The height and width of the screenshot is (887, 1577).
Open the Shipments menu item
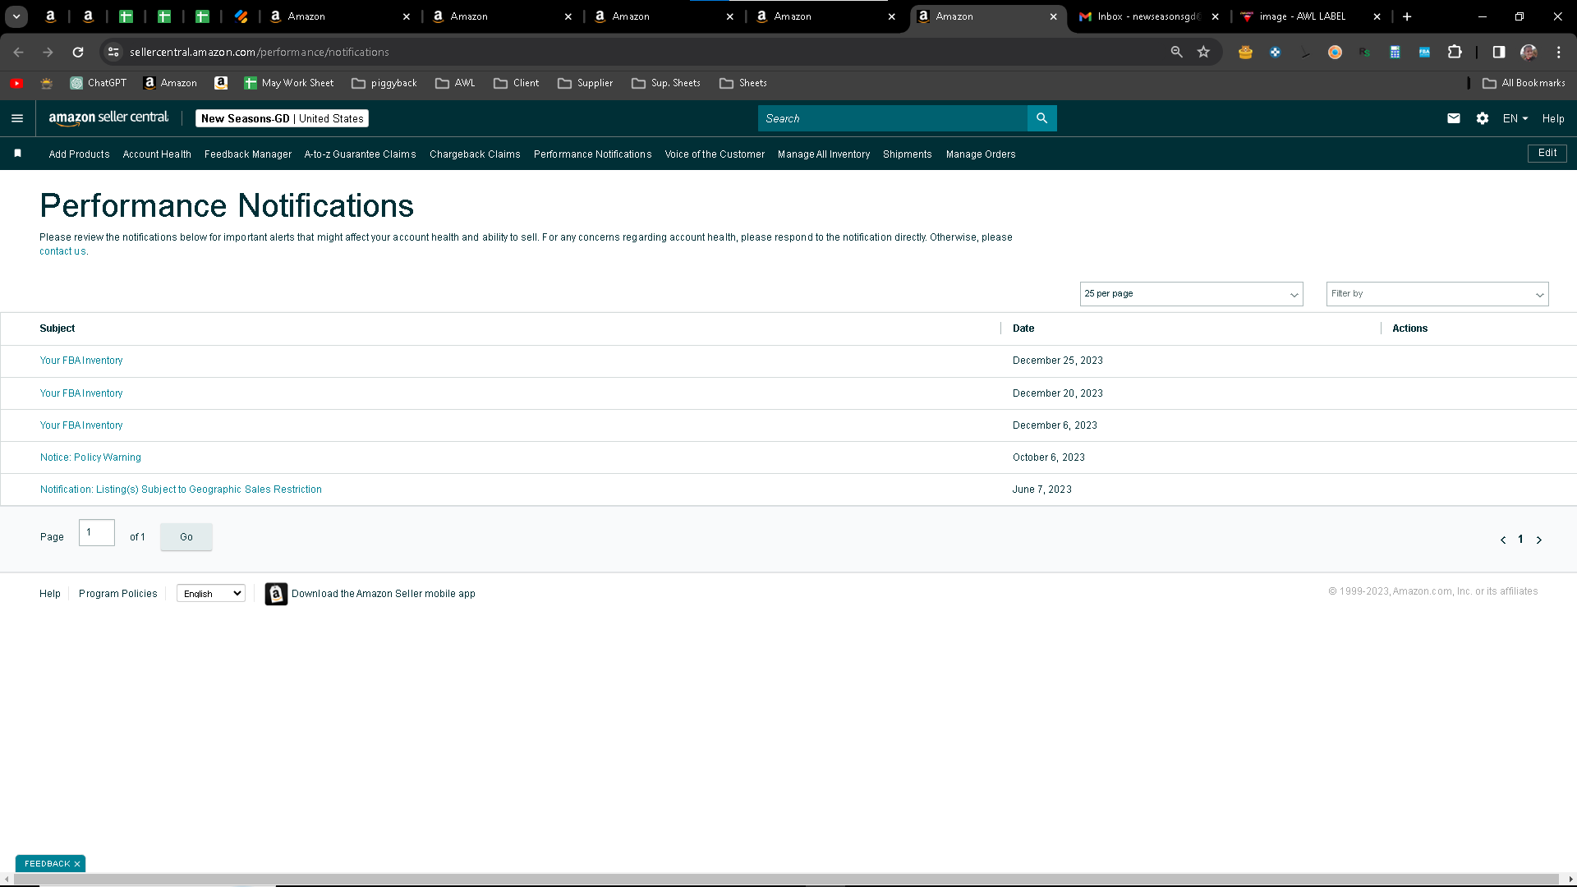[x=907, y=154]
